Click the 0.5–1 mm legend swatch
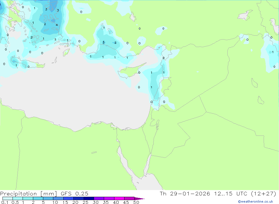The image size is (279, 204). coord(18,198)
